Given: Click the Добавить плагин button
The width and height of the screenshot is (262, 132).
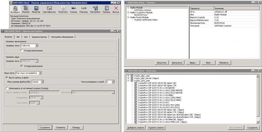Looking at the screenshot, I should tap(136, 128).
